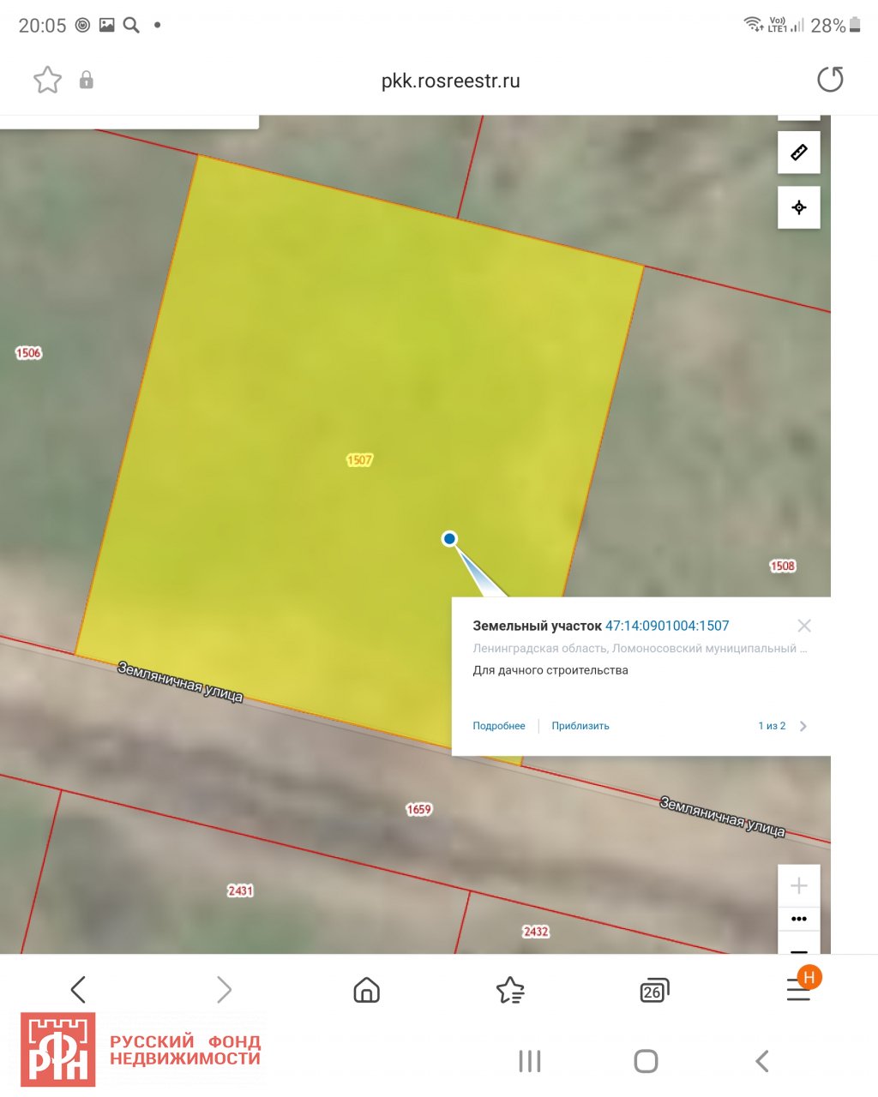Tap the Android home button
Viewport: 878px width, 1097px height.
(646, 1061)
